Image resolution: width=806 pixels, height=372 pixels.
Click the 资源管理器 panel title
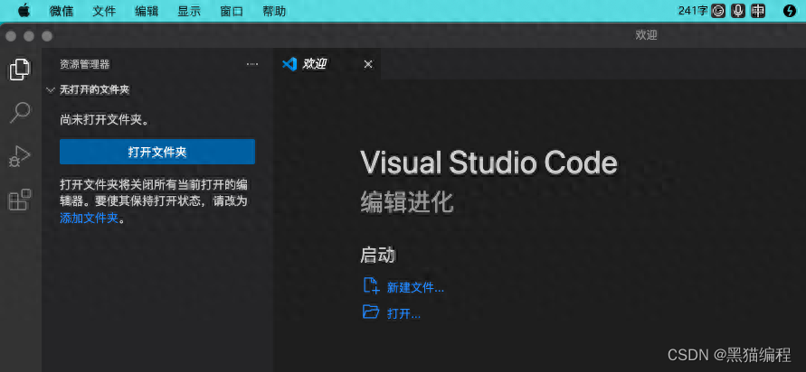(x=85, y=64)
